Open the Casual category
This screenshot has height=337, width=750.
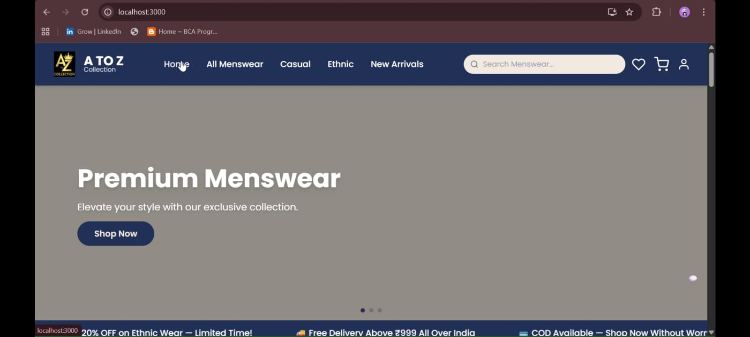(295, 64)
